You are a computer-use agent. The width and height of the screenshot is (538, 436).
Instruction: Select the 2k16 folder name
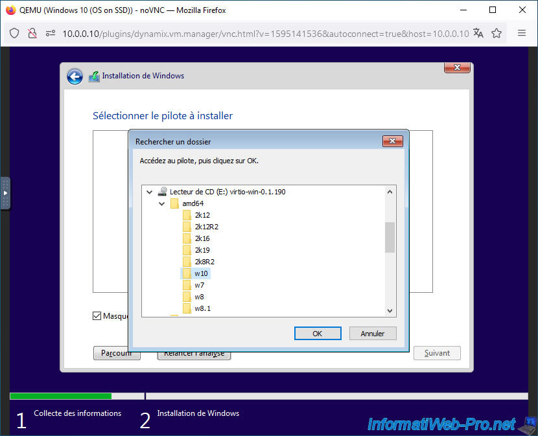coord(202,238)
